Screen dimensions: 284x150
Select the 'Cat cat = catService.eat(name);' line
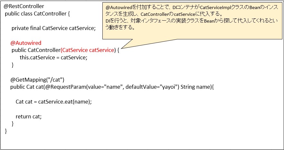pos(54,102)
